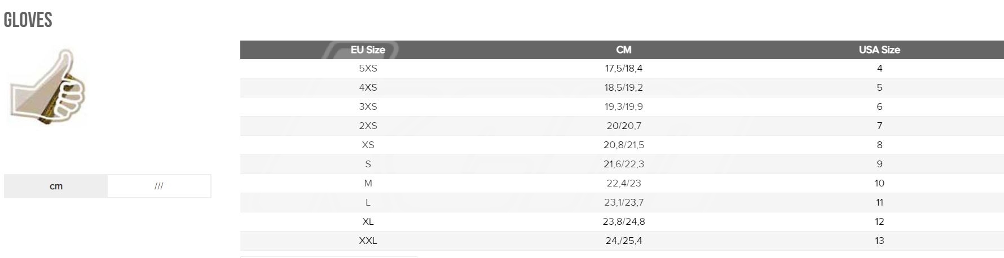Switch units using the /// toggle
The height and width of the screenshot is (258, 1004).
159,186
